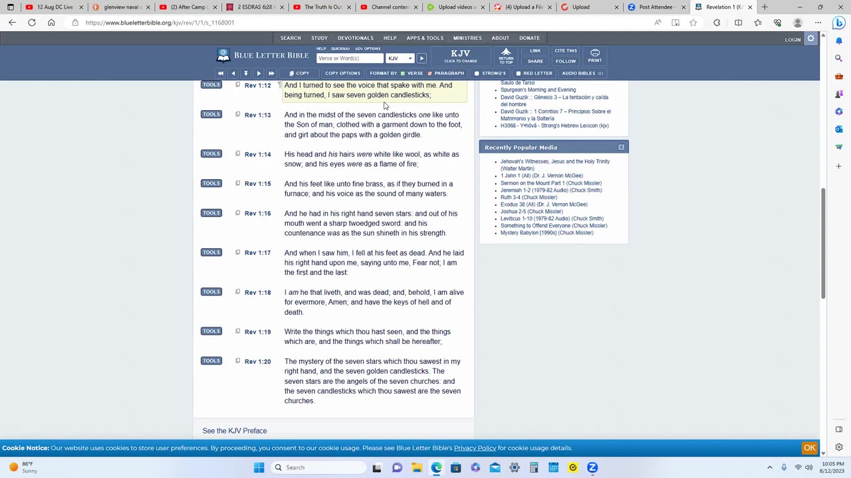Go to previous book double-left arrow
The image size is (851, 478).
point(221,73)
